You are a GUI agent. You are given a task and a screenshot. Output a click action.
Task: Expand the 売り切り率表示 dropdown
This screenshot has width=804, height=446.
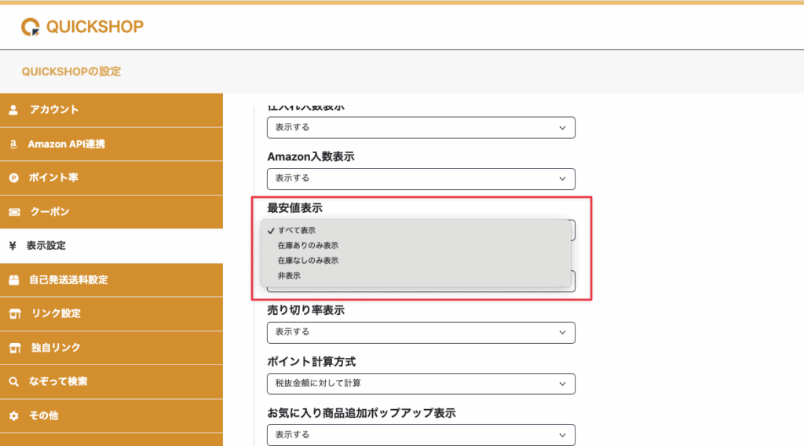[421, 332]
